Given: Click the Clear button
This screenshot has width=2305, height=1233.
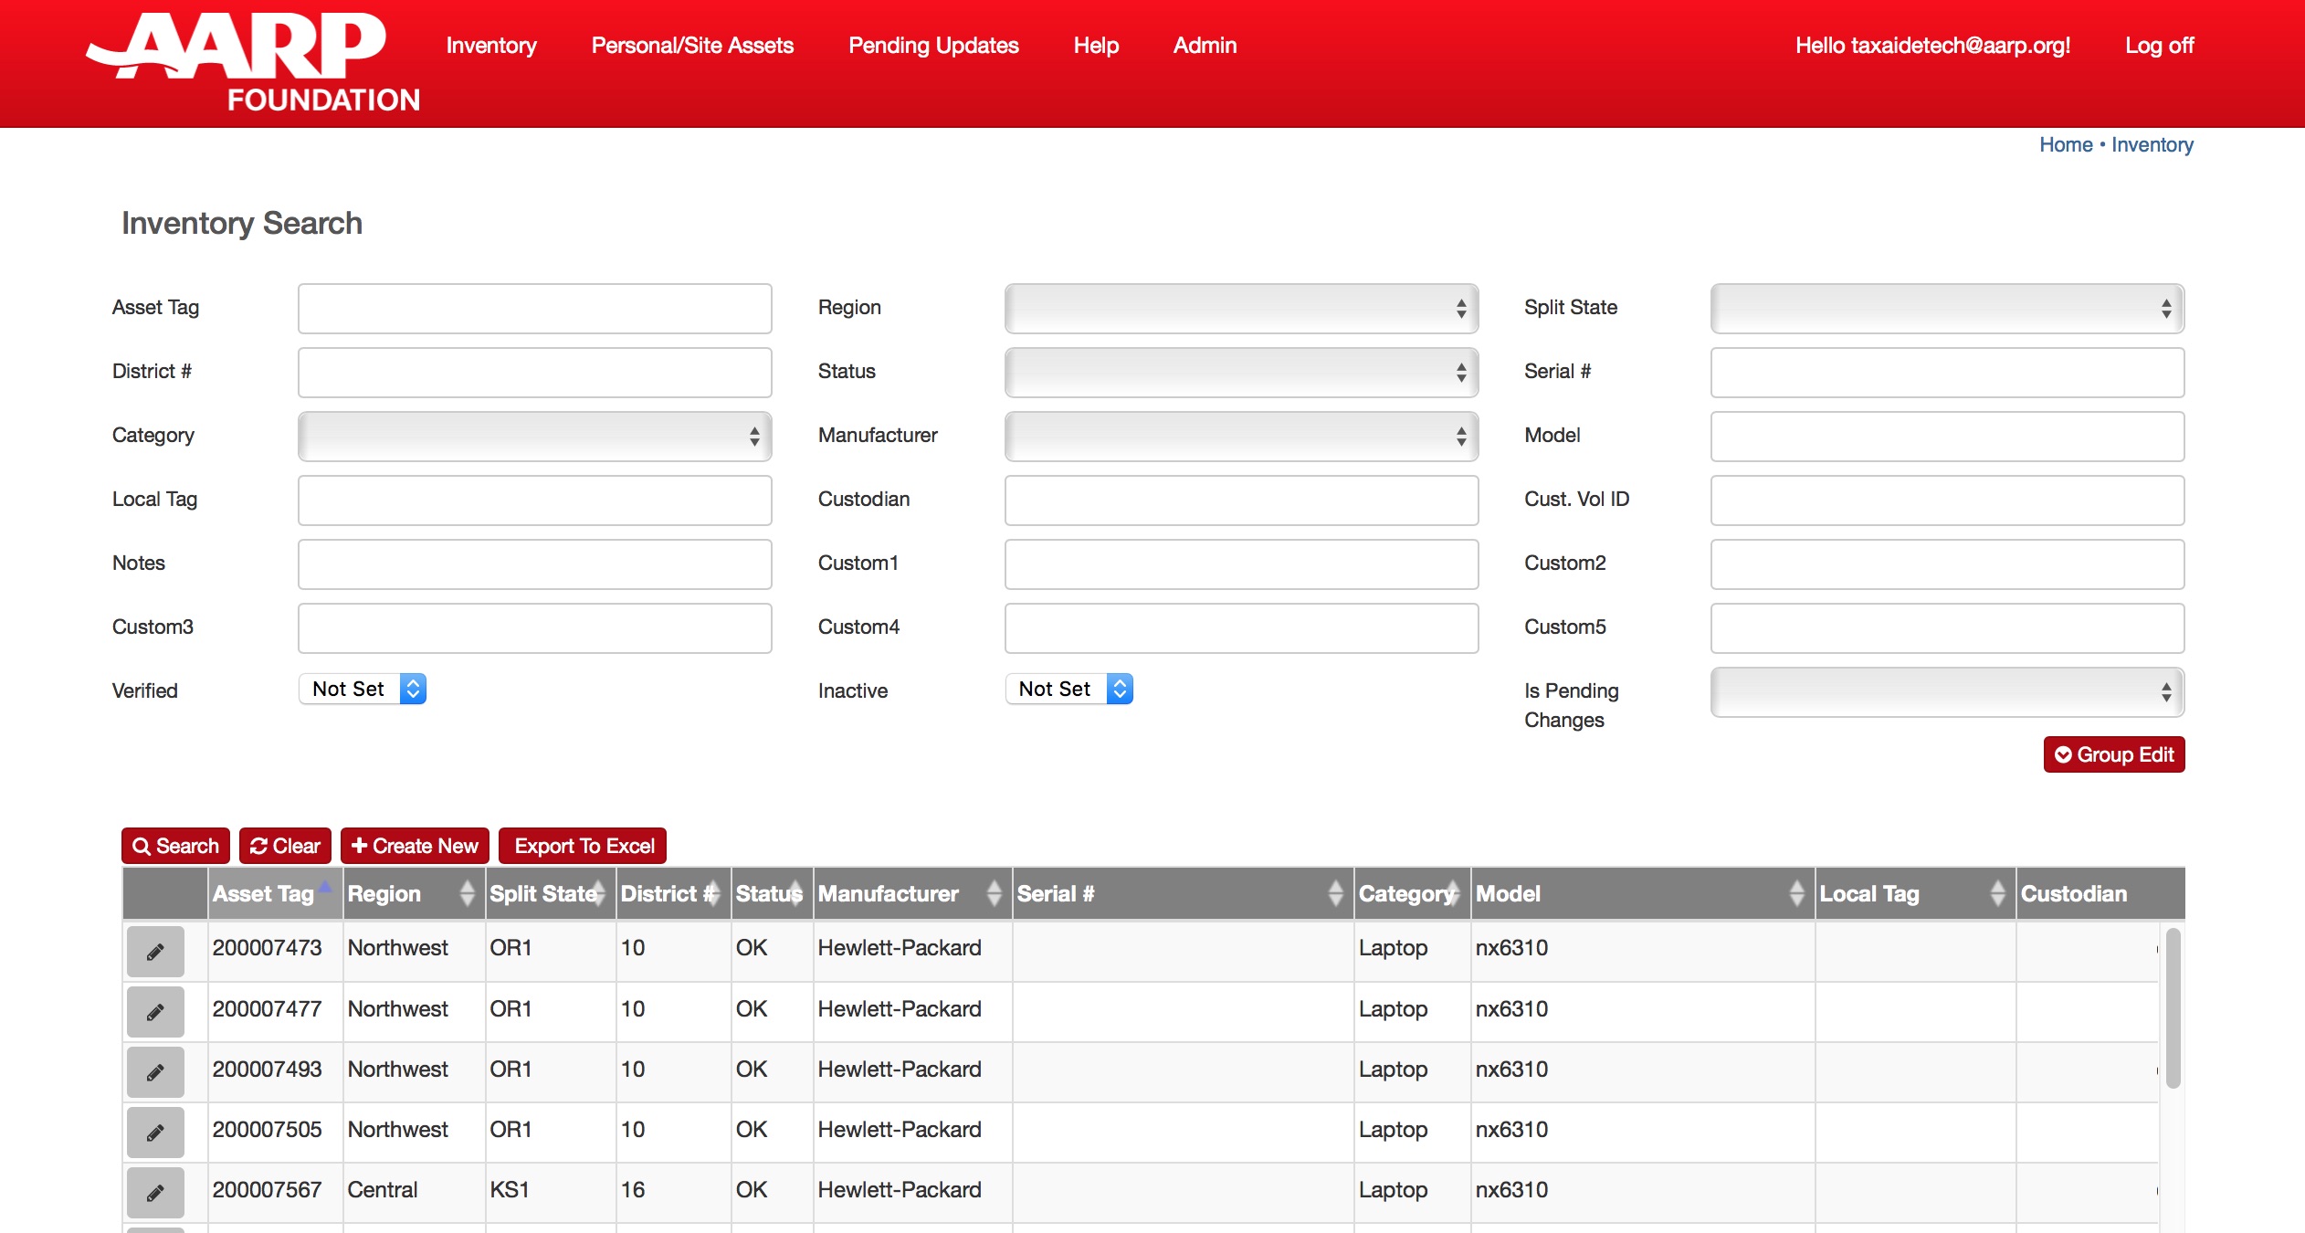Looking at the screenshot, I should click(285, 846).
